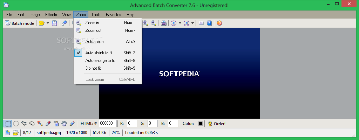Viewport: 359px width, 140px height.
Task: Enable Auto-enlarge to fit option
Action: tap(108, 61)
